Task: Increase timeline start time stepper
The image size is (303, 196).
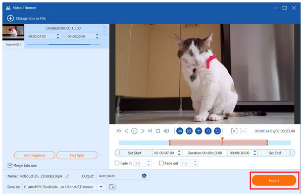Action: tap(179, 152)
